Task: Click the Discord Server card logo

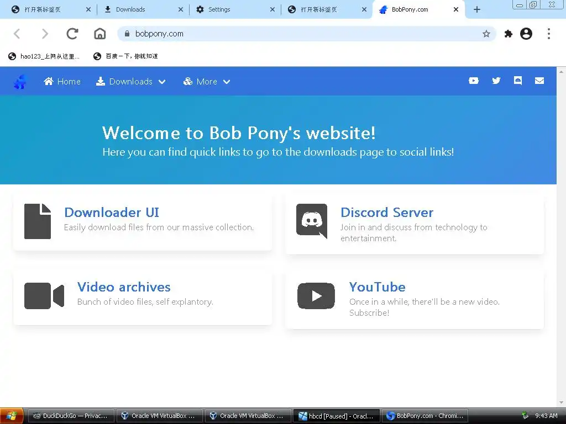Action: point(312,221)
